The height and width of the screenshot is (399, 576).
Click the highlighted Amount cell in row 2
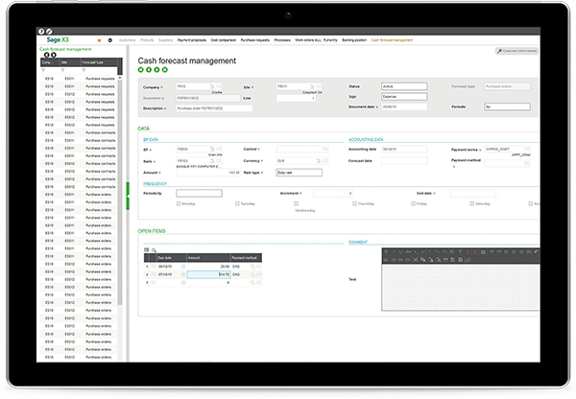(x=209, y=274)
